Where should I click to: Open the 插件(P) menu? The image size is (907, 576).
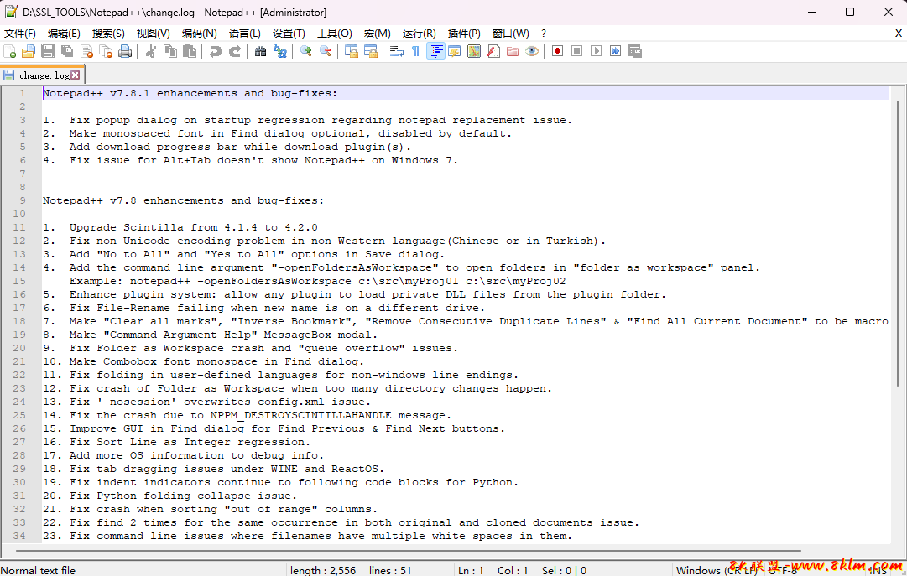pos(464,34)
